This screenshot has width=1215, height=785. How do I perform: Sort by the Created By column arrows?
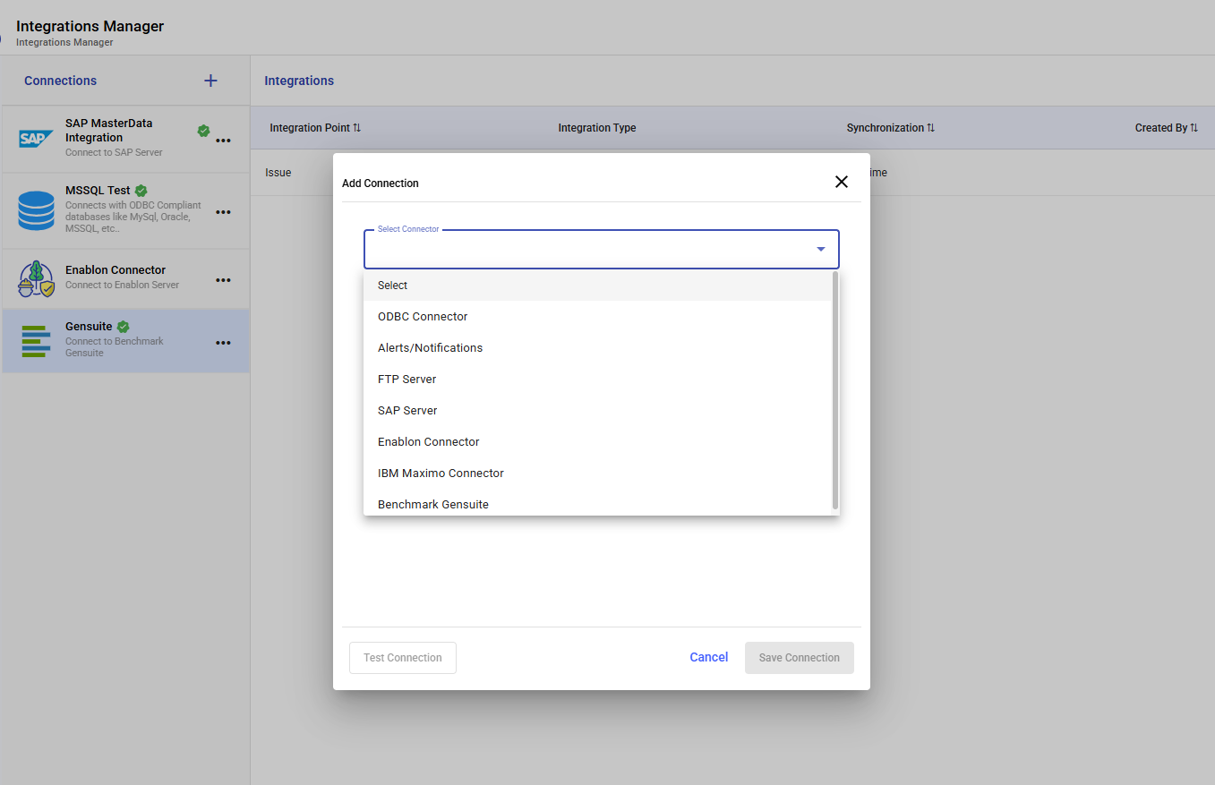pyautogui.click(x=1194, y=128)
